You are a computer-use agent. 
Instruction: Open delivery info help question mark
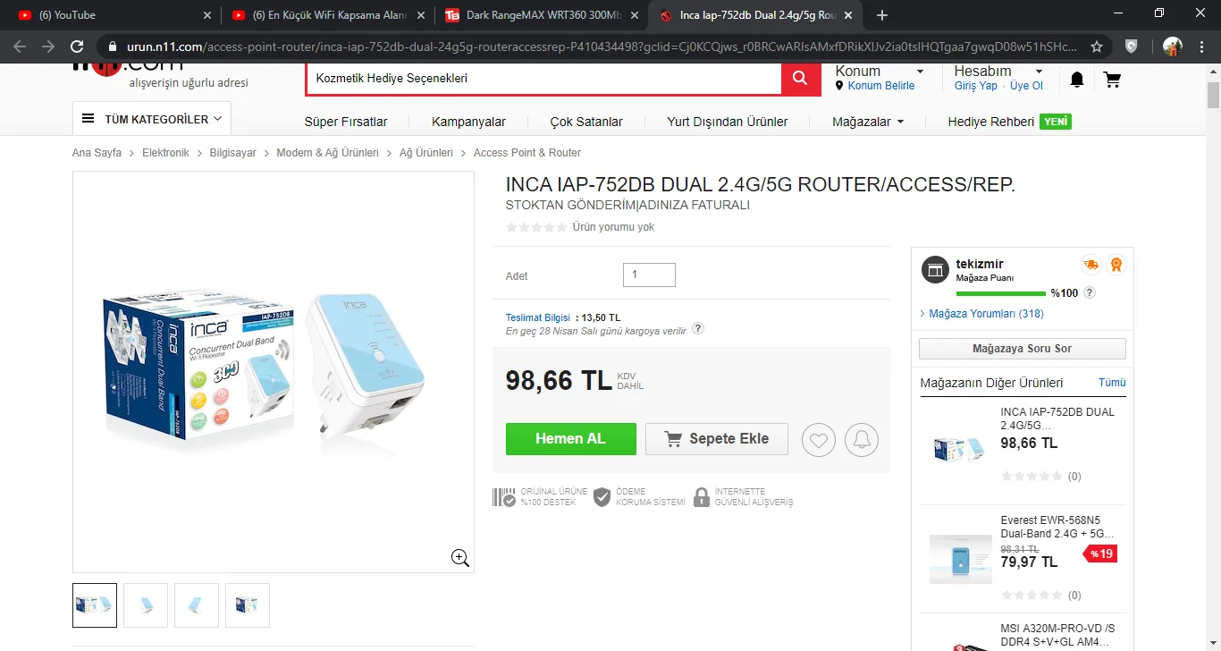(x=698, y=328)
